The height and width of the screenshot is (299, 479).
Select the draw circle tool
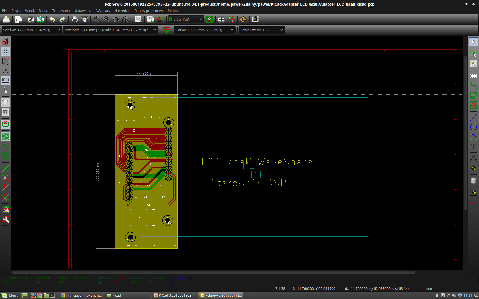pyautogui.click(x=473, y=127)
